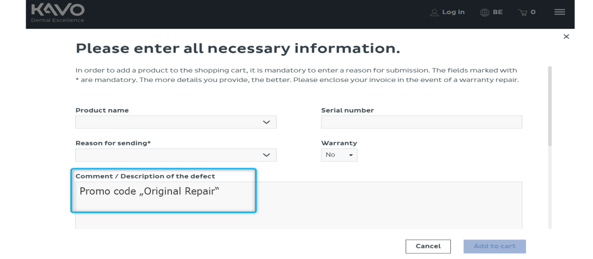Image resolution: width=593 pixels, height=259 pixels.
Task: Click the dialog's vertical scrollbar
Action: pyautogui.click(x=550, y=106)
